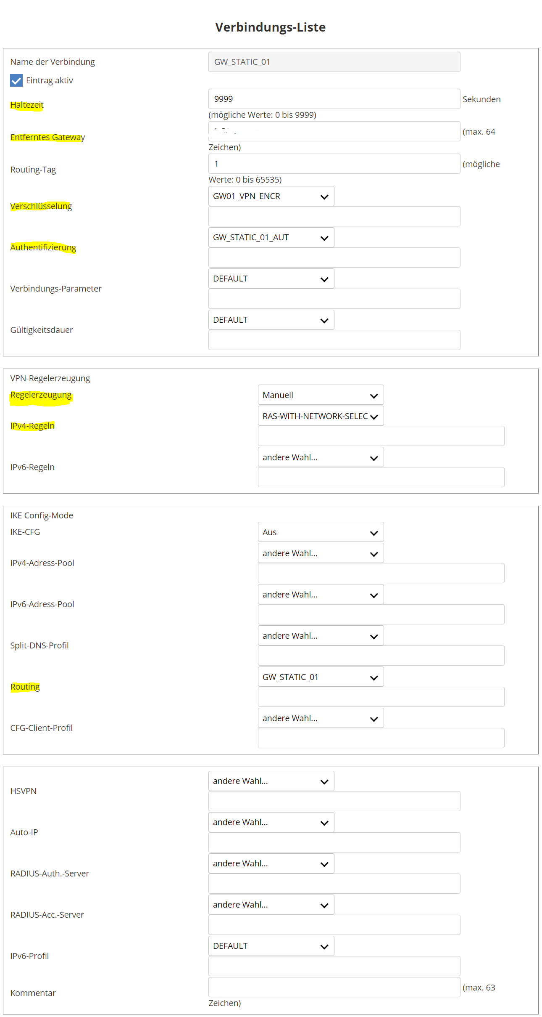Open the HSVPN andere Wahl dropdown
The image size is (542, 1017).
(x=271, y=781)
